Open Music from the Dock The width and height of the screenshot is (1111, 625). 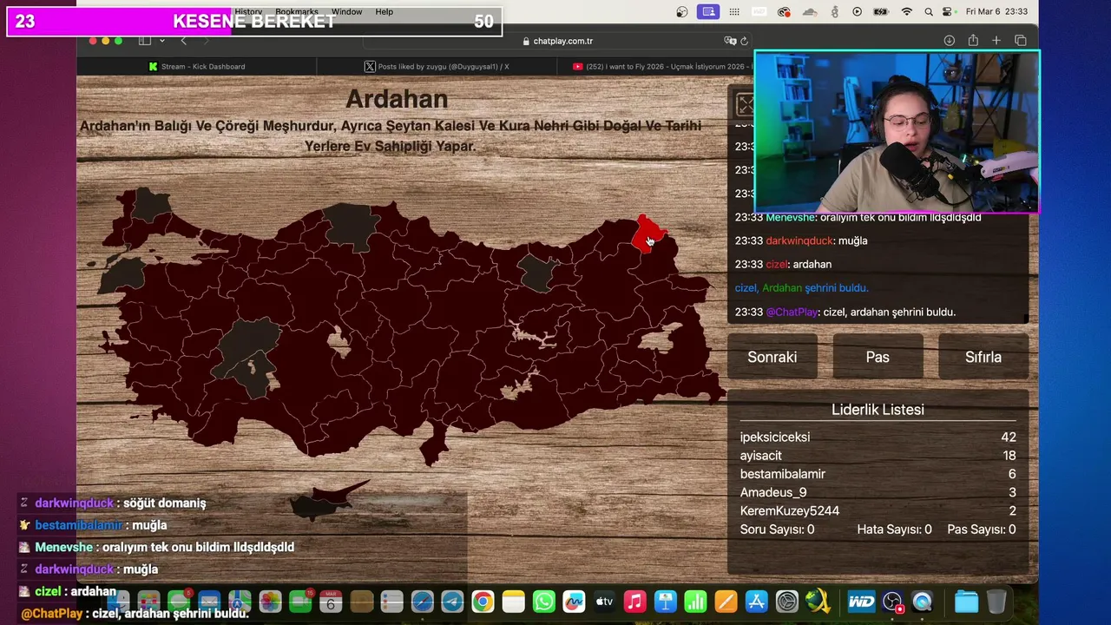(634, 602)
